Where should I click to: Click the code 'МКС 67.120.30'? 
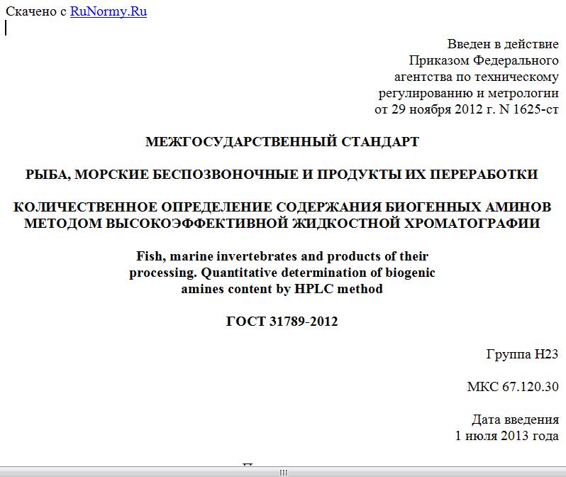pyautogui.click(x=513, y=387)
